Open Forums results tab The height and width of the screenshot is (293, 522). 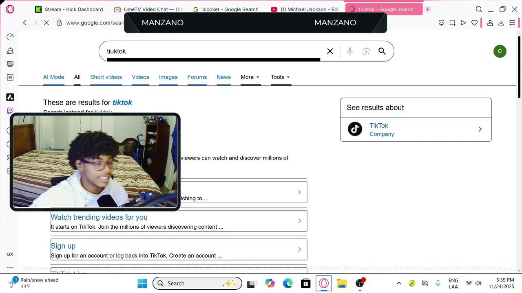pos(197,77)
